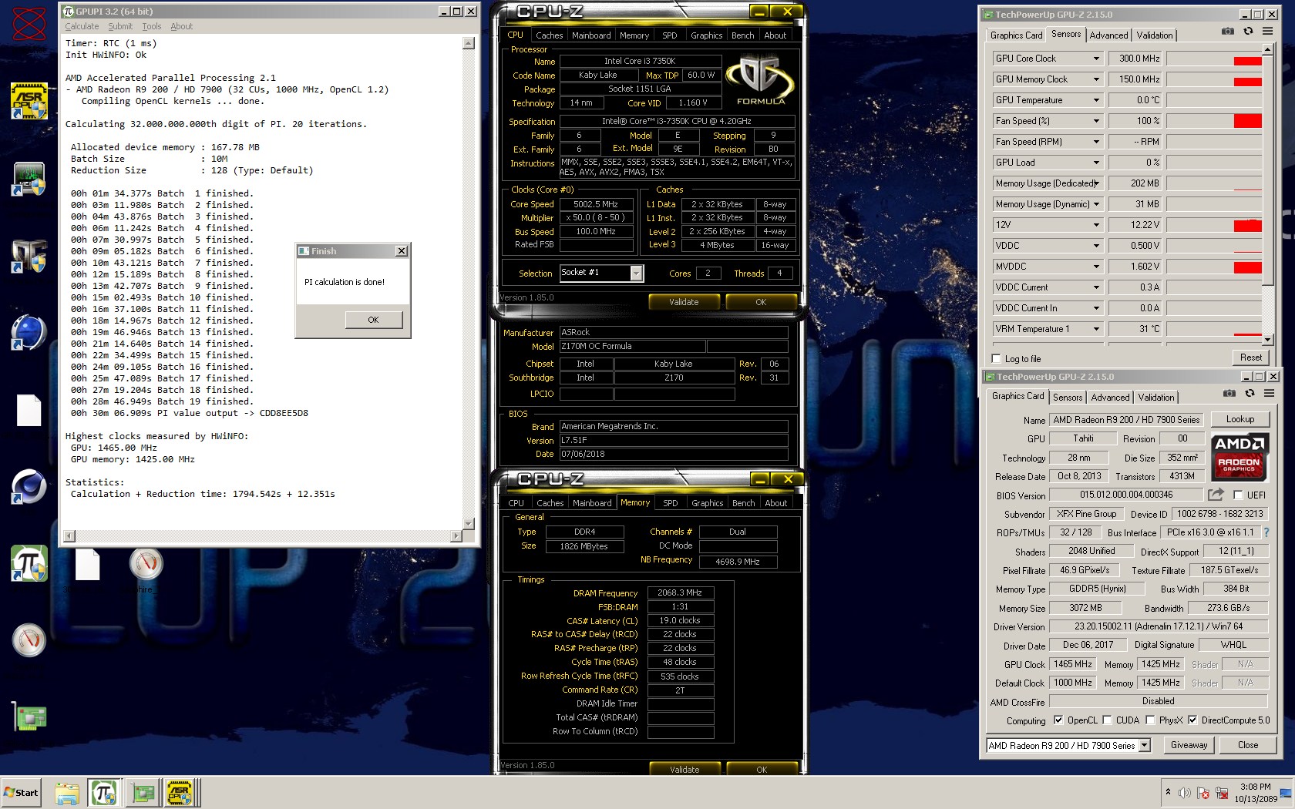This screenshot has height=809, width=1295.
Task: Switch to the Advanced tab in GPU-Z Sensors window
Action: click(1108, 35)
